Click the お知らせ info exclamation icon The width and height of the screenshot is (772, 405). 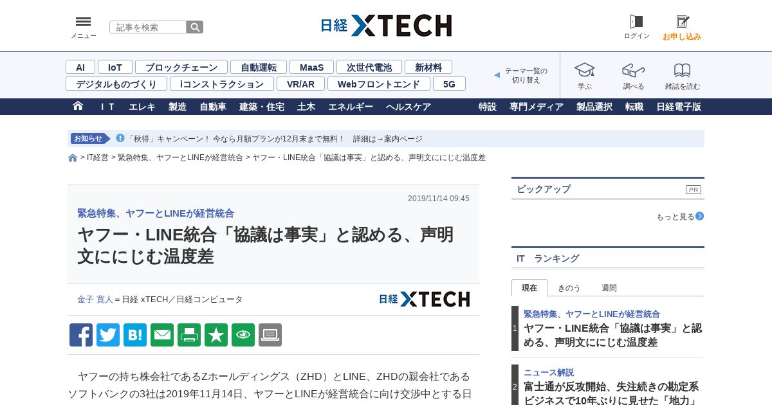coord(120,138)
